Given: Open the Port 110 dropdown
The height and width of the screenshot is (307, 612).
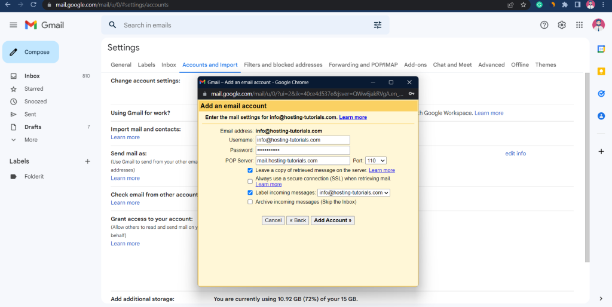Looking at the screenshot, I should (x=375, y=160).
